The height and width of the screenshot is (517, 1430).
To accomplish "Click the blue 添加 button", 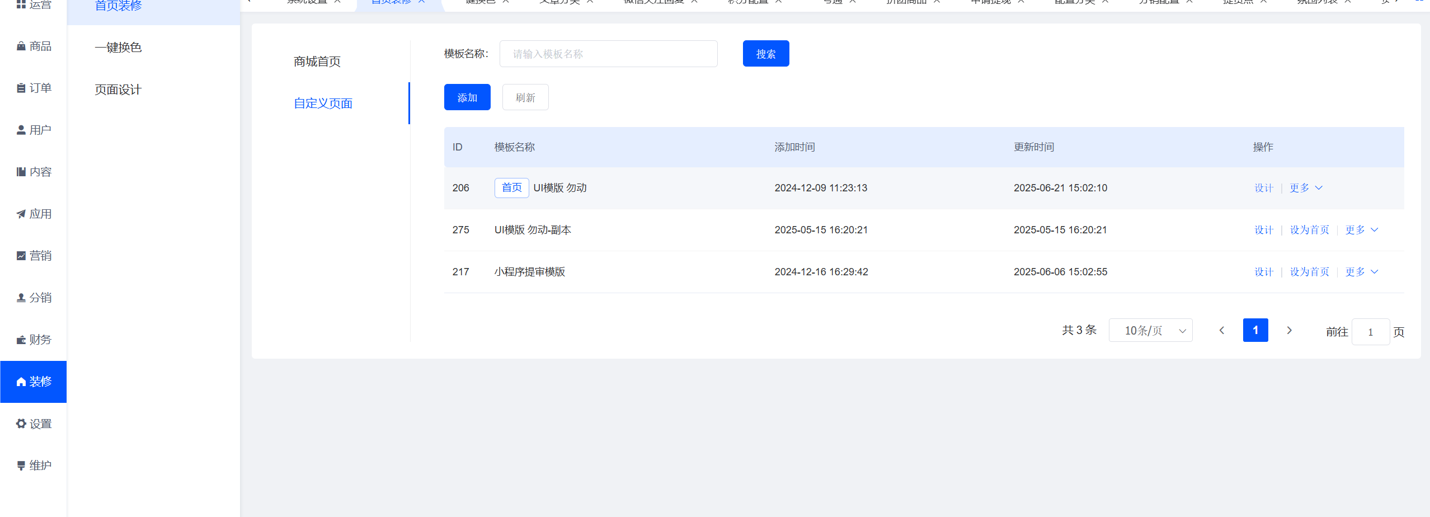I will tap(467, 97).
